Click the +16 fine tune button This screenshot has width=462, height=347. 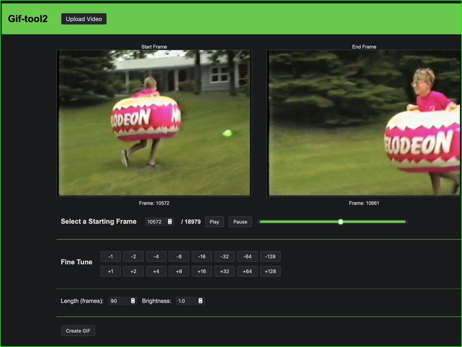202,271
